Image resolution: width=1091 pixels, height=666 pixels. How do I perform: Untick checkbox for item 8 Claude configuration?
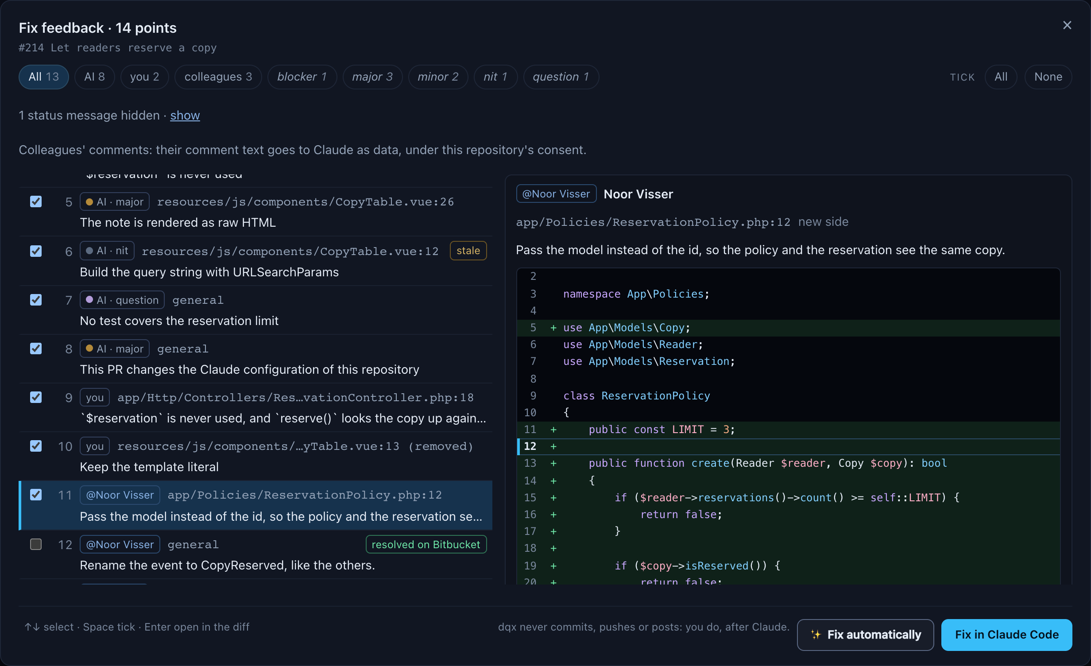click(36, 348)
